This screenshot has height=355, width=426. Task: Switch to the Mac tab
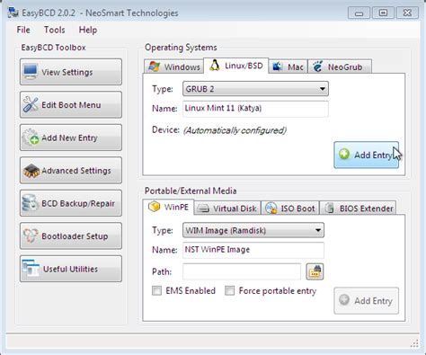tap(288, 67)
